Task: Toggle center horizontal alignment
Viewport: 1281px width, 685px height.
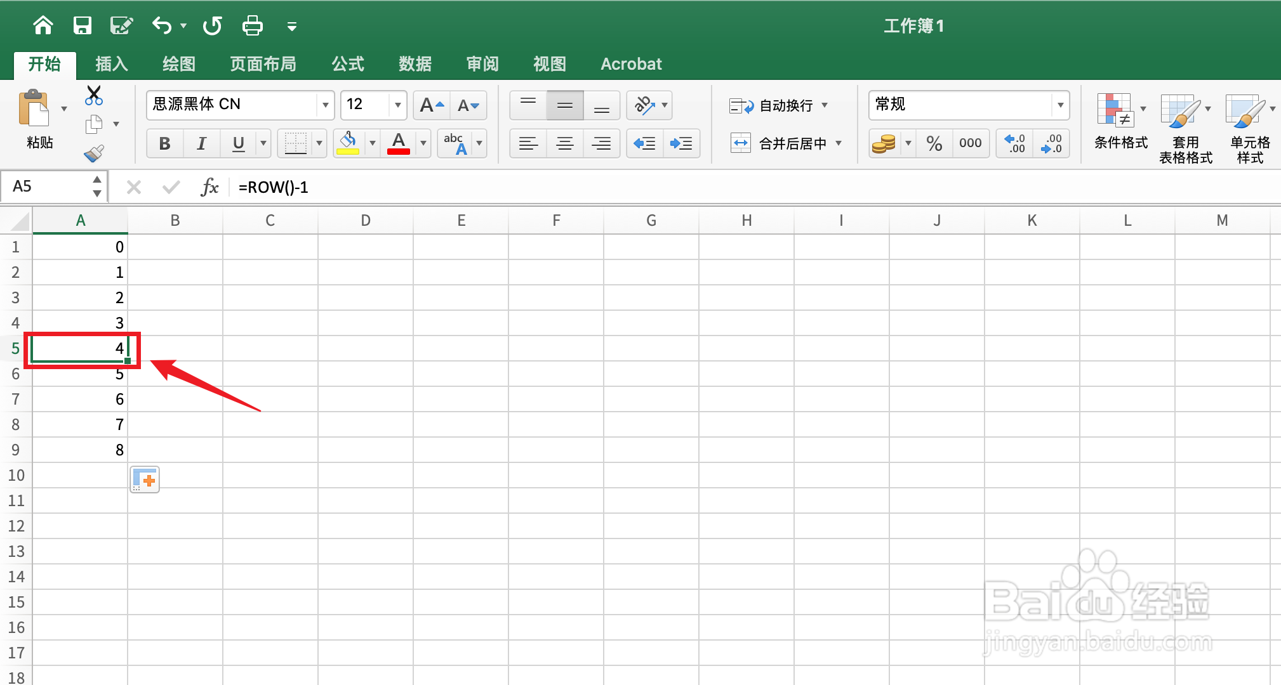Action: click(564, 144)
